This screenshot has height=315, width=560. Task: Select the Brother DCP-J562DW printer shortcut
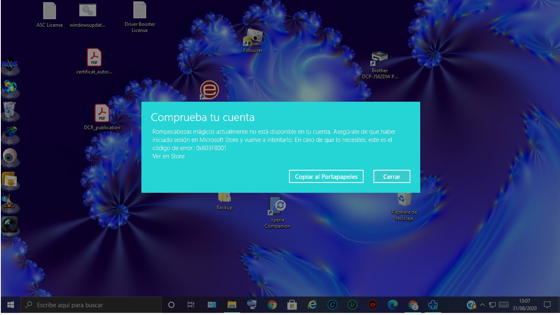[380, 65]
